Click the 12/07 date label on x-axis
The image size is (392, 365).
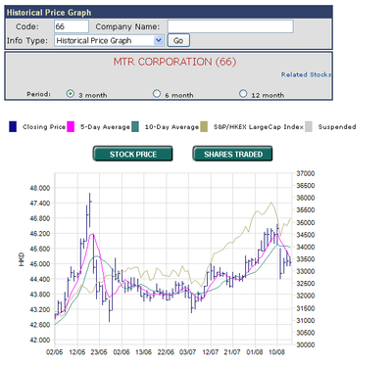pos(210,352)
